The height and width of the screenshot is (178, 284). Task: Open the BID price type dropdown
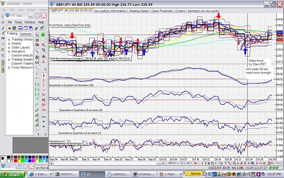(189, 163)
